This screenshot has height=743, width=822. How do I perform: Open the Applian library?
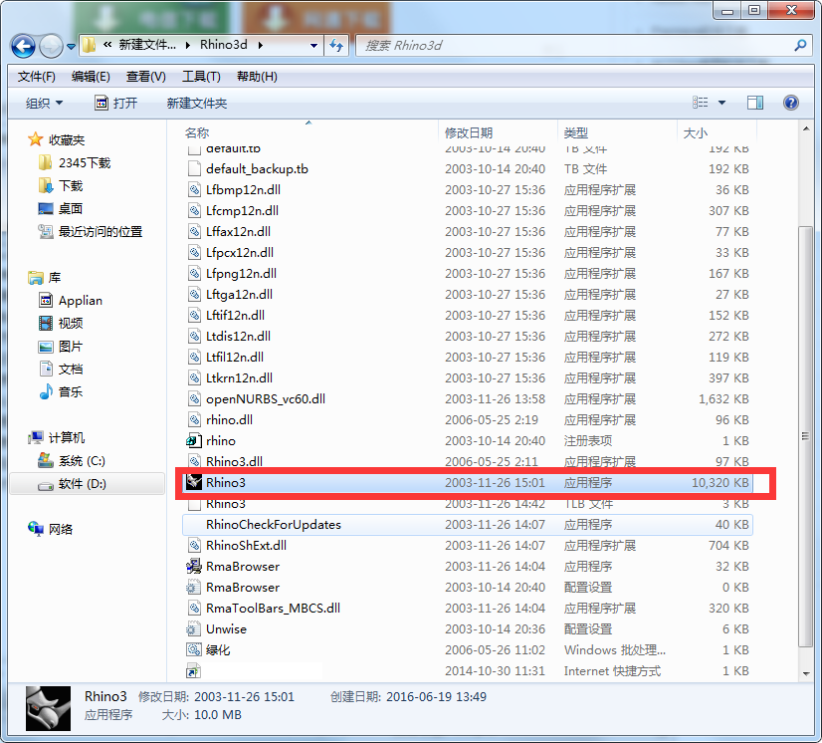tap(81, 301)
